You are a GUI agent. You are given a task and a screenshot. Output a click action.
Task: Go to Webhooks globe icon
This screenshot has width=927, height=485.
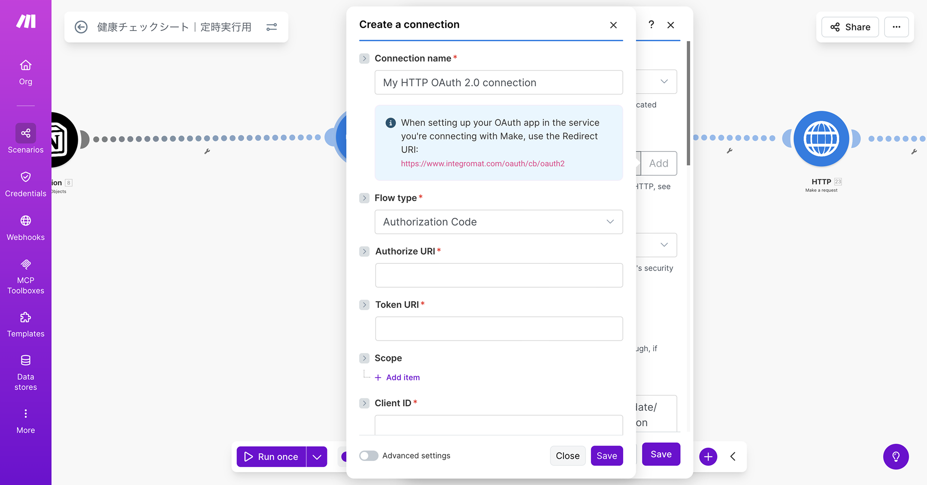click(x=26, y=221)
